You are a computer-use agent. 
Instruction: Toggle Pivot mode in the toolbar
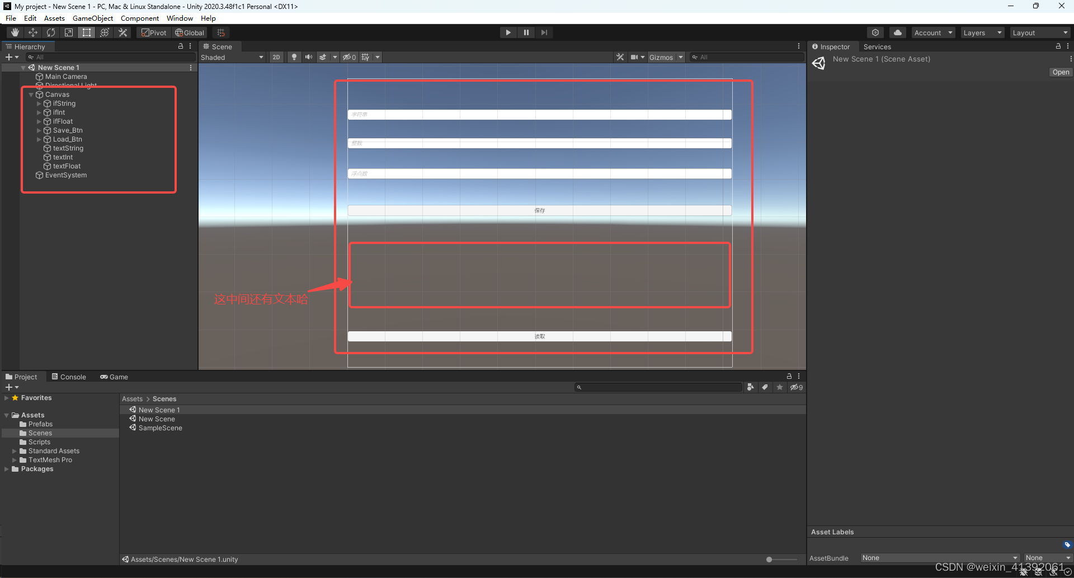[x=153, y=32]
